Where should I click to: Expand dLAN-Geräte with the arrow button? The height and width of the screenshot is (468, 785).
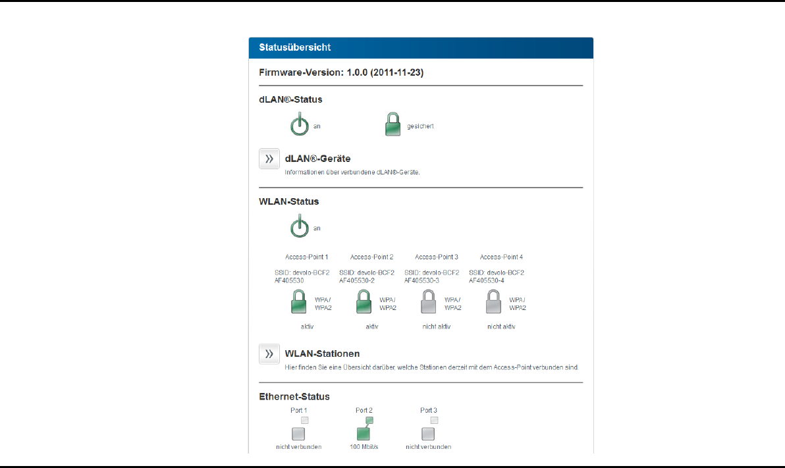click(269, 159)
